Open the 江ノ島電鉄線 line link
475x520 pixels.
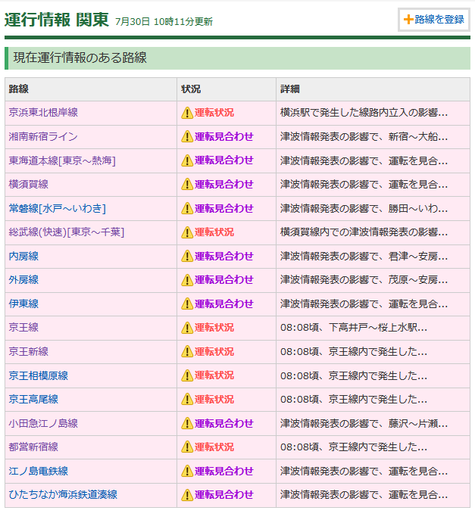(x=38, y=471)
